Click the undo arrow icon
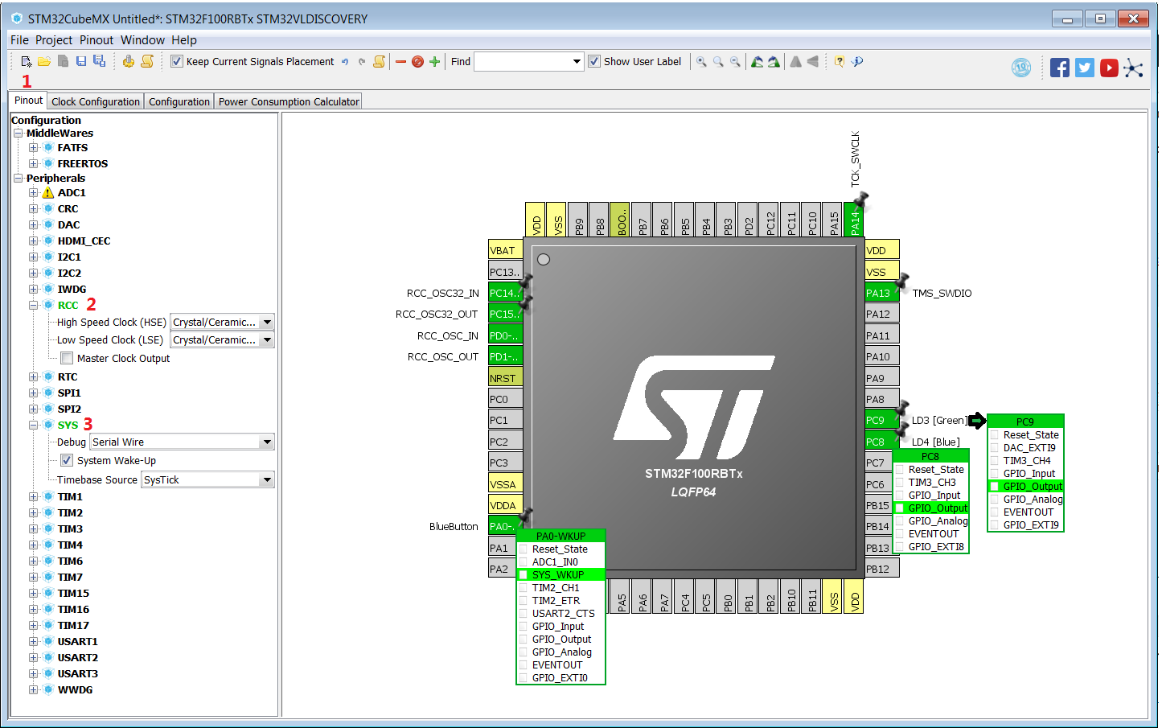 coord(345,61)
